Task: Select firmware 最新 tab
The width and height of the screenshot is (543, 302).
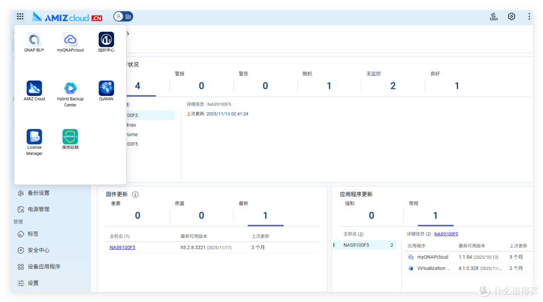Action: pyautogui.click(x=265, y=213)
